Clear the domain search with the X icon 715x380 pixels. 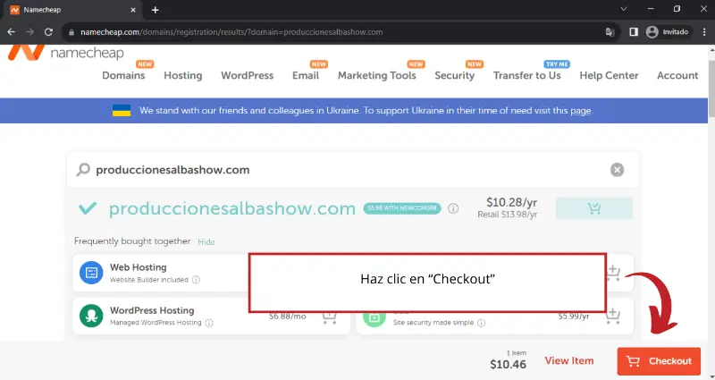617,170
